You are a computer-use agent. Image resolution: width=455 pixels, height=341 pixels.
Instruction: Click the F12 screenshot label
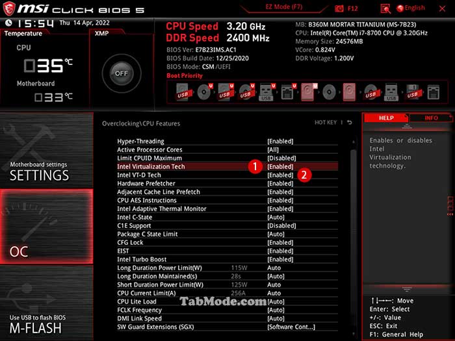click(x=352, y=8)
